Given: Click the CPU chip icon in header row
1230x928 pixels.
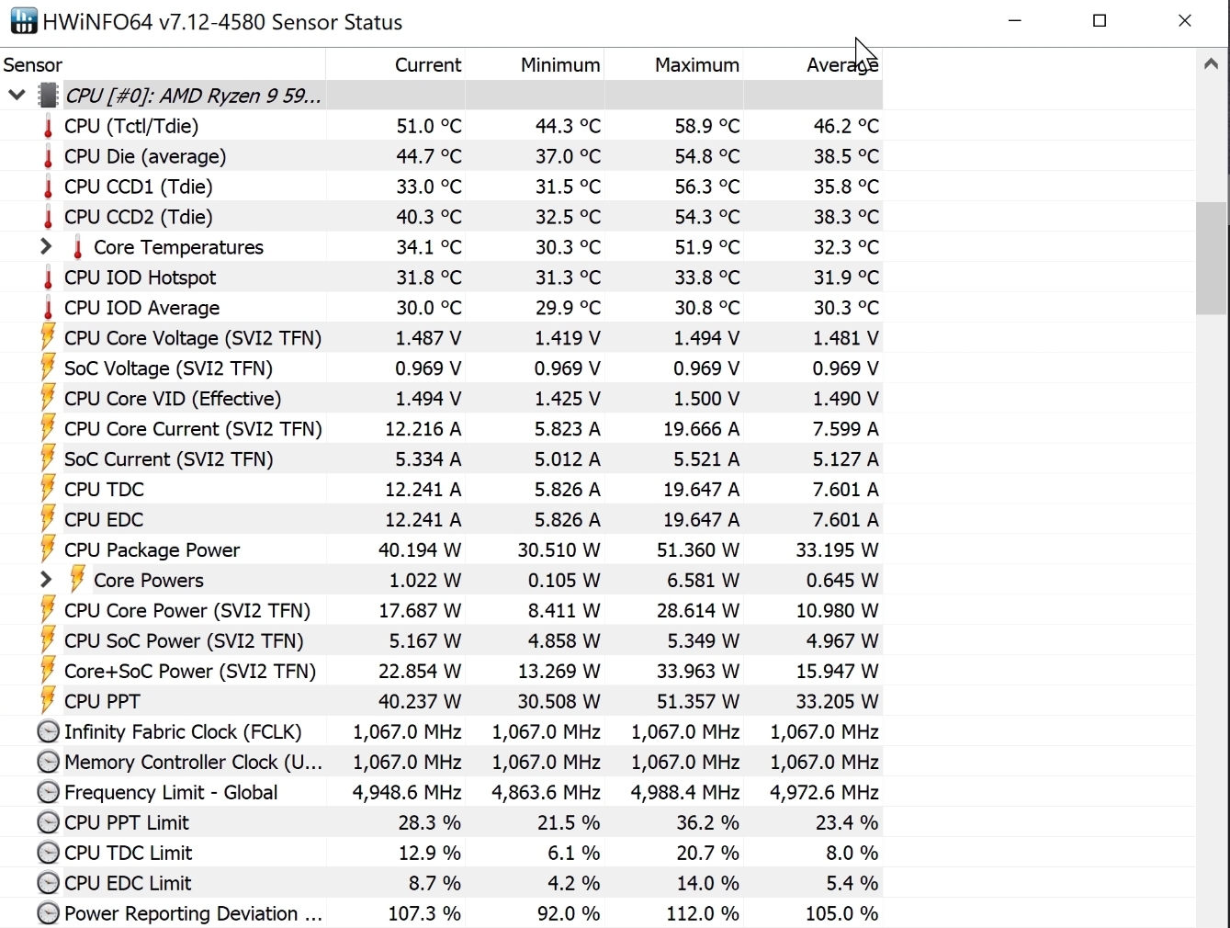Looking at the screenshot, I should 49,96.
